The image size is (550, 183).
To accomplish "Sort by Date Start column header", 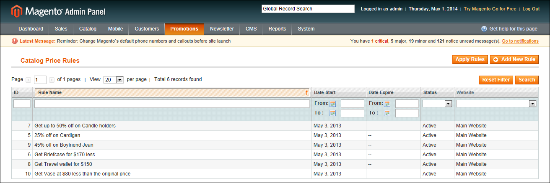I will 339,92.
